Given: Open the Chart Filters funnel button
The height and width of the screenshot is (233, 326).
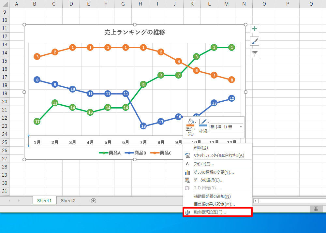Looking at the screenshot, I should pos(255,54).
